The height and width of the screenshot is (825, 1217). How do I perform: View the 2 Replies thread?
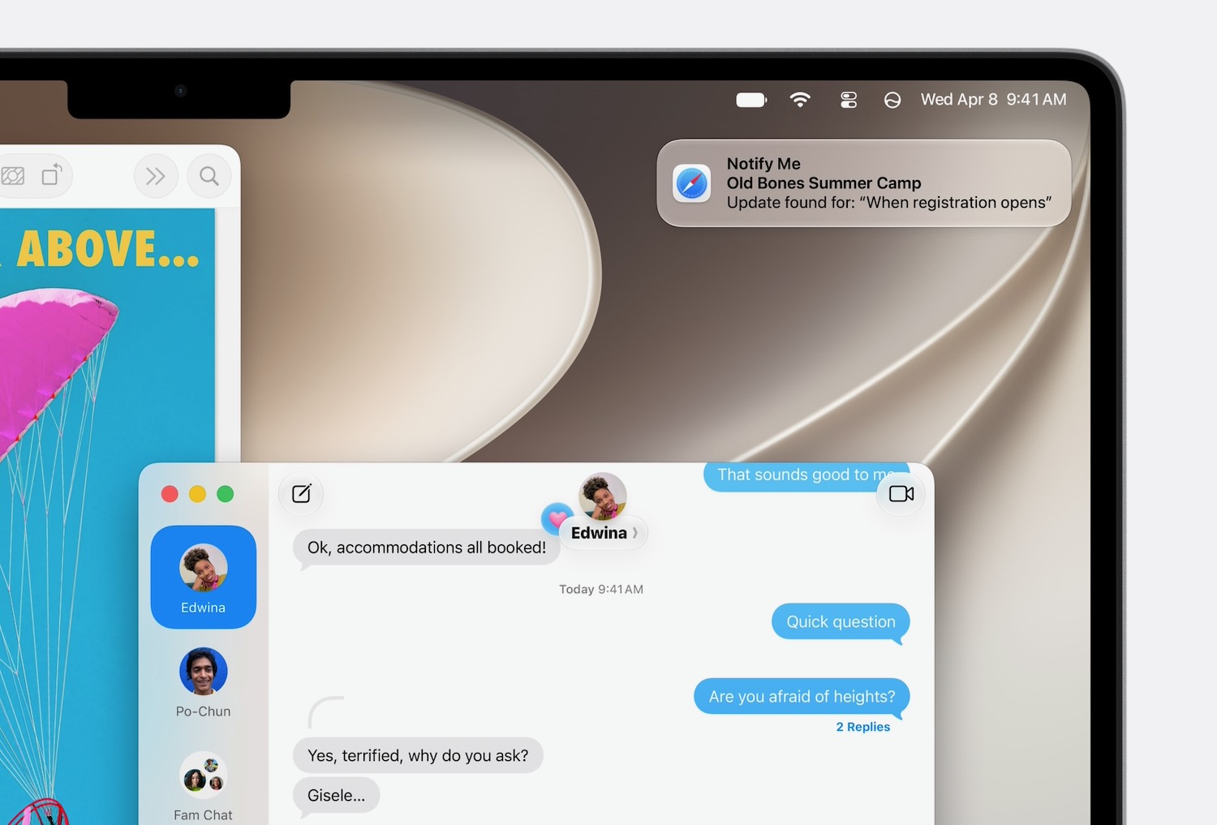coord(863,727)
